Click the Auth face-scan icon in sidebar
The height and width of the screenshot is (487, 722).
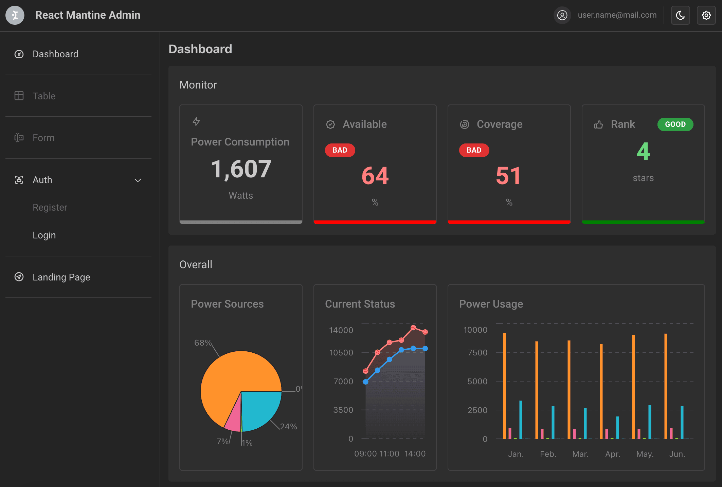click(19, 180)
